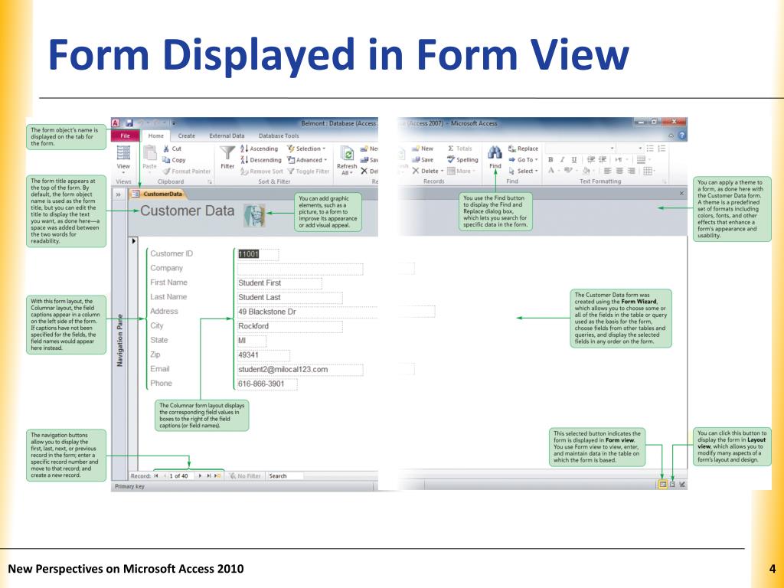Image resolution: width=784 pixels, height=588 pixels.
Task: Go to last record navigation button
Action: pos(209,476)
